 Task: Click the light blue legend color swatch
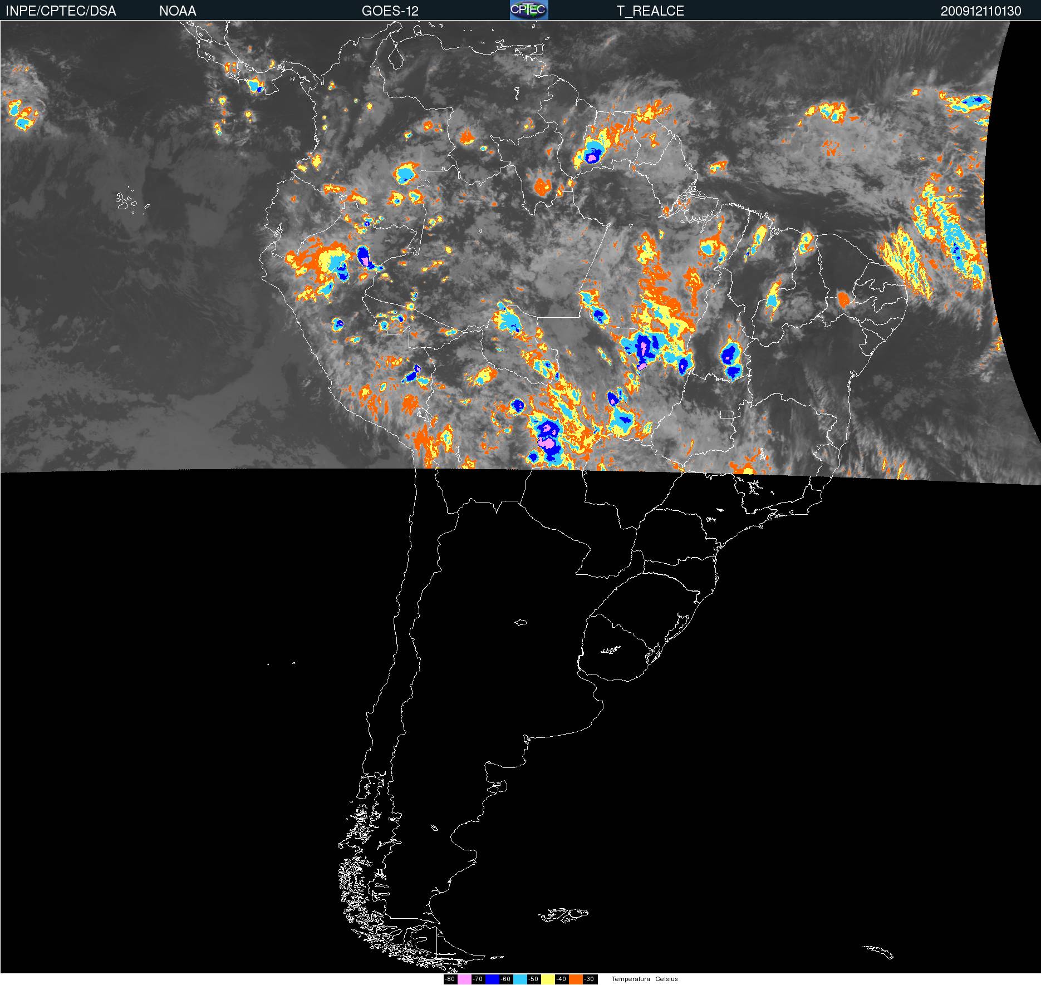[x=520, y=979]
